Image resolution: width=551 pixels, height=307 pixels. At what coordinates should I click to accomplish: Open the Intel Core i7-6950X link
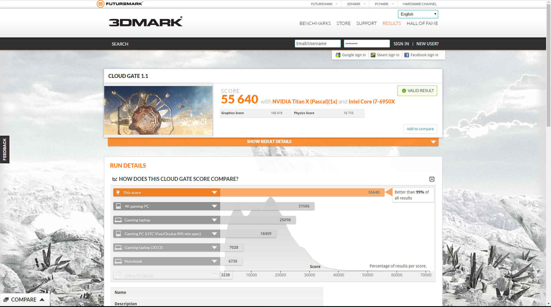tap(372, 101)
